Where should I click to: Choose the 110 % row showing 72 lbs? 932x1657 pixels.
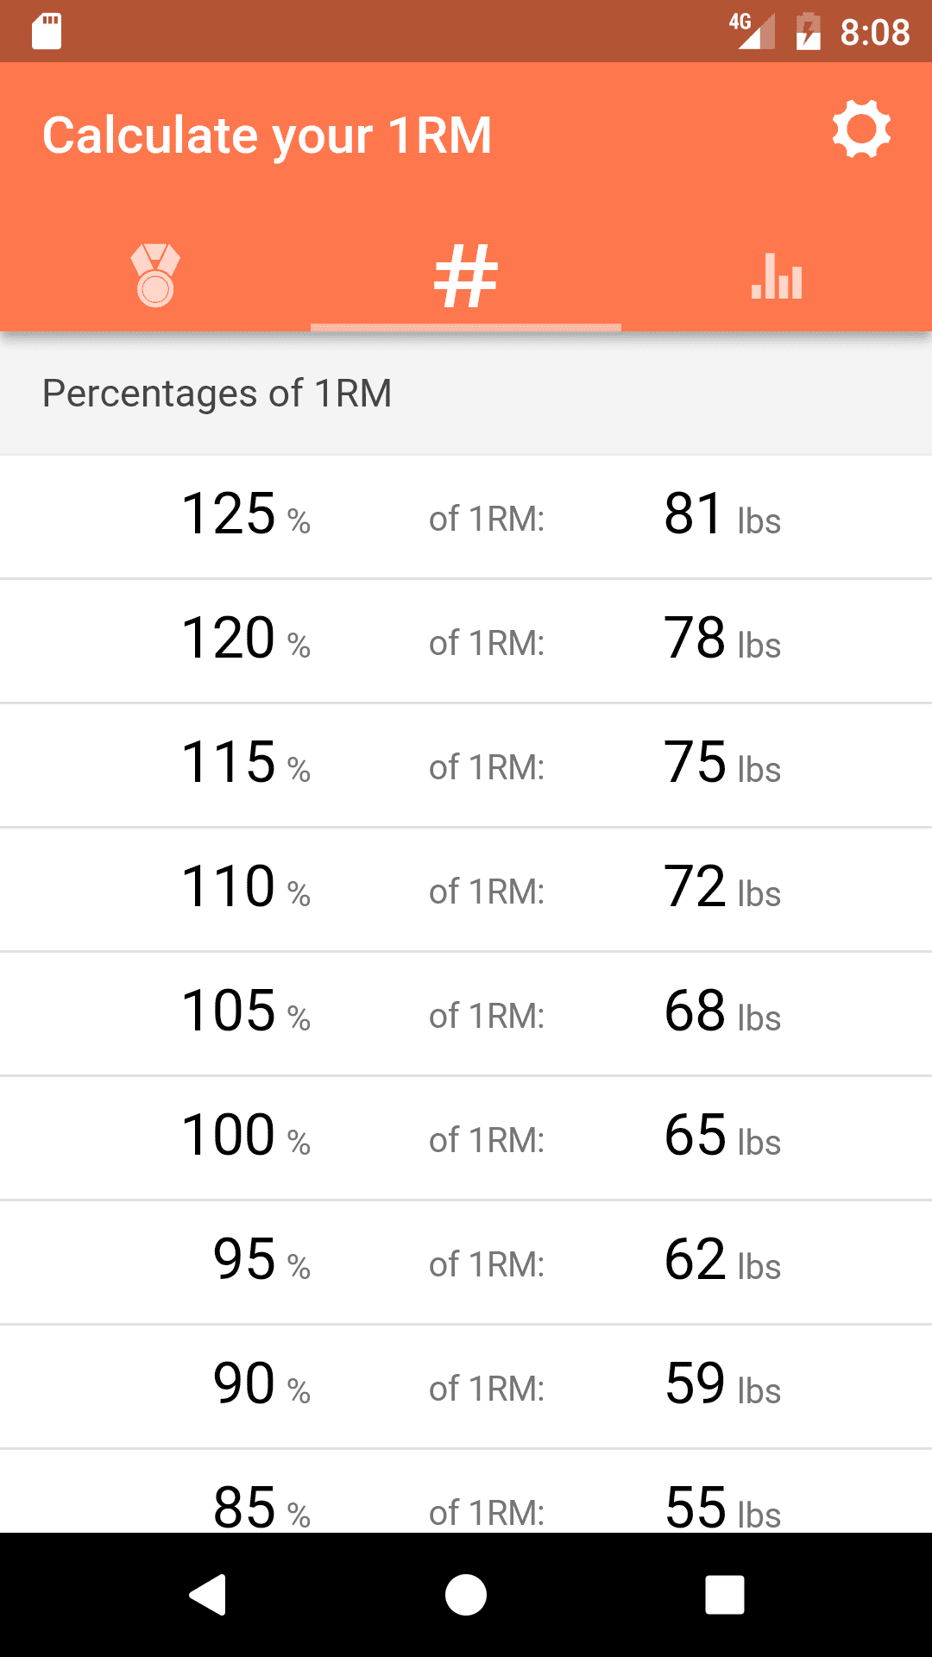(466, 890)
